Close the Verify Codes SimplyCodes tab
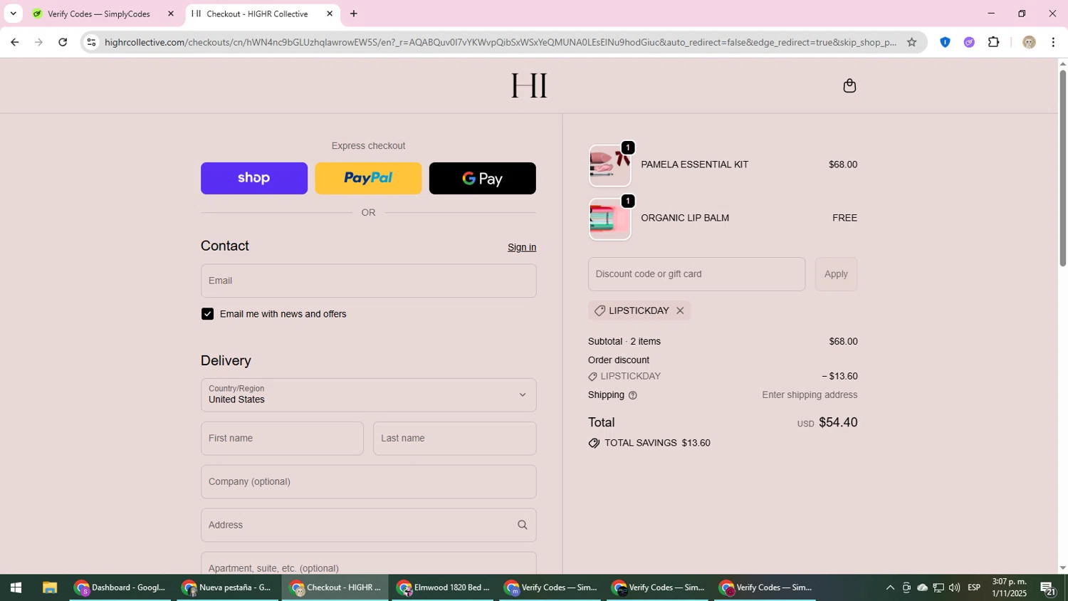 click(170, 14)
